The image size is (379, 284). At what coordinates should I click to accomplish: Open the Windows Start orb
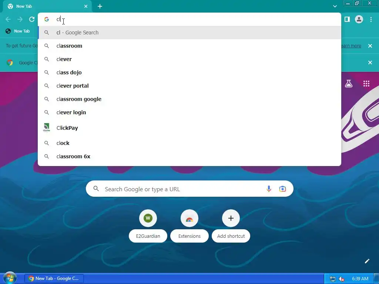click(x=10, y=278)
